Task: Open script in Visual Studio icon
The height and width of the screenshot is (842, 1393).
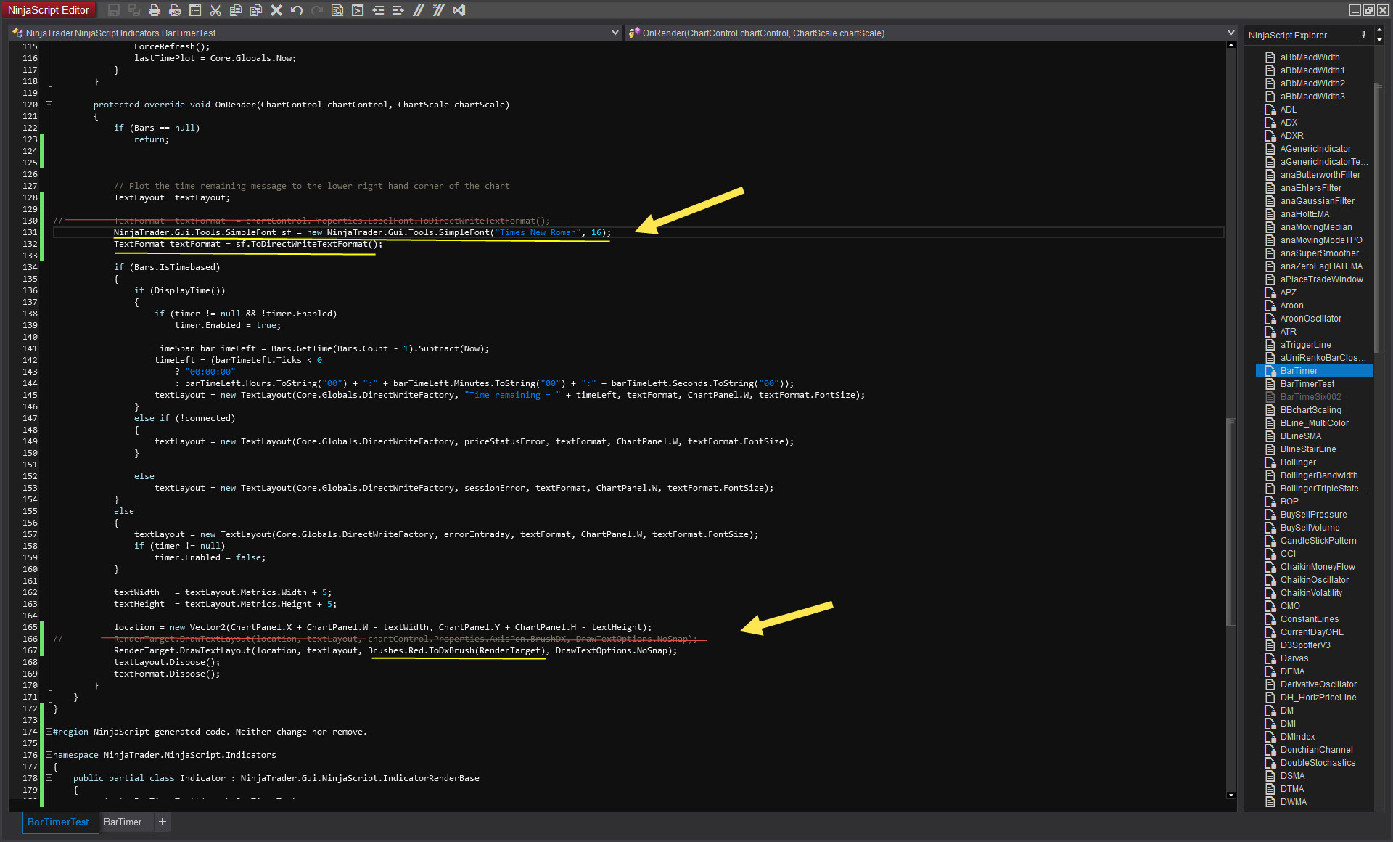Action: pos(459,10)
